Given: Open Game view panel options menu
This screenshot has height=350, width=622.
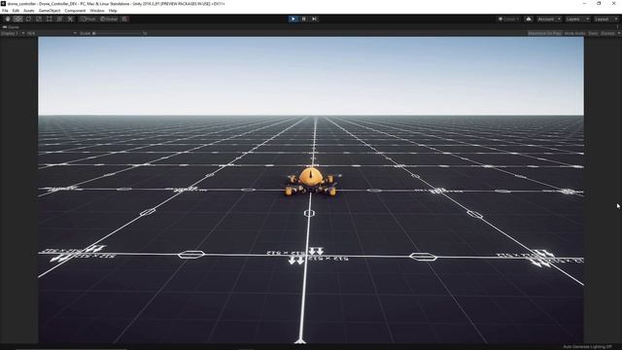Looking at the screenshot, I should click(x=618, y=27).
